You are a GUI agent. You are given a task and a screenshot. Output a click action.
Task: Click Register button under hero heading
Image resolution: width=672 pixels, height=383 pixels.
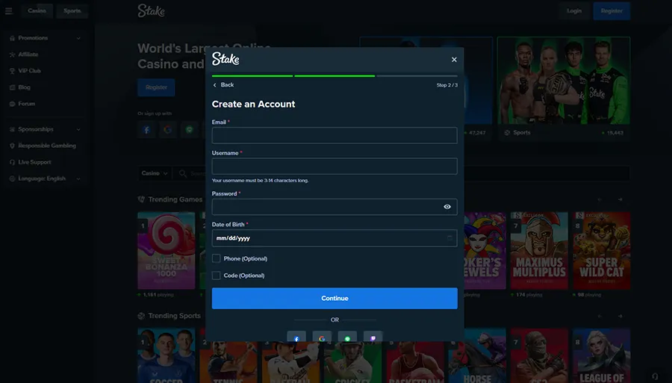tap(156, 87)
